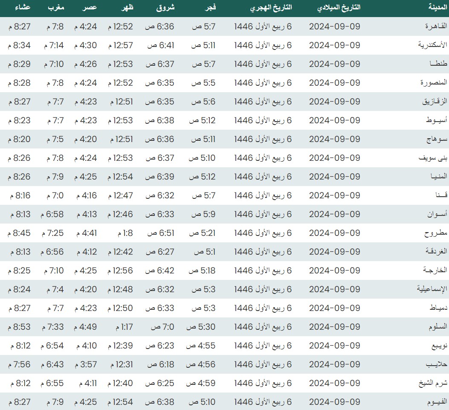
Task: Select the السلوم Isha time 8:53
Action: [x=19, y=327]
